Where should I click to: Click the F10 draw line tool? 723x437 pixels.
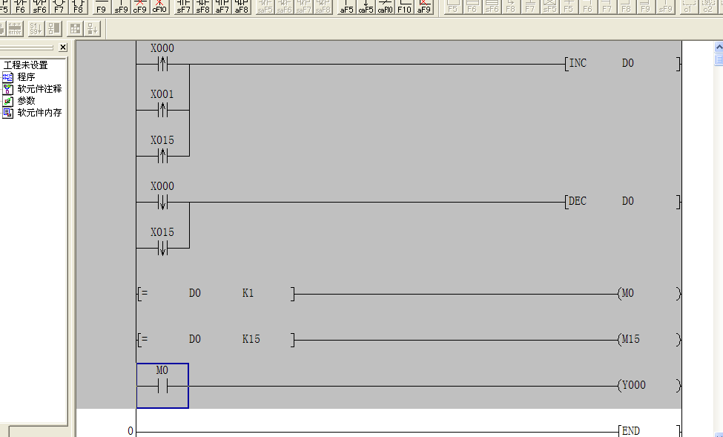[x=404, y=7]
